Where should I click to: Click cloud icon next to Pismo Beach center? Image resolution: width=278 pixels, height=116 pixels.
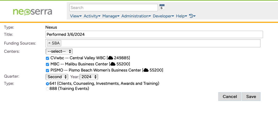pyautogui.click(x=146, y=70)
